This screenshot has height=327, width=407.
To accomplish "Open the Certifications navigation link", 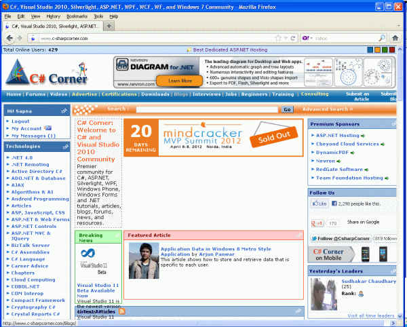I will click(x=119, y=94).
